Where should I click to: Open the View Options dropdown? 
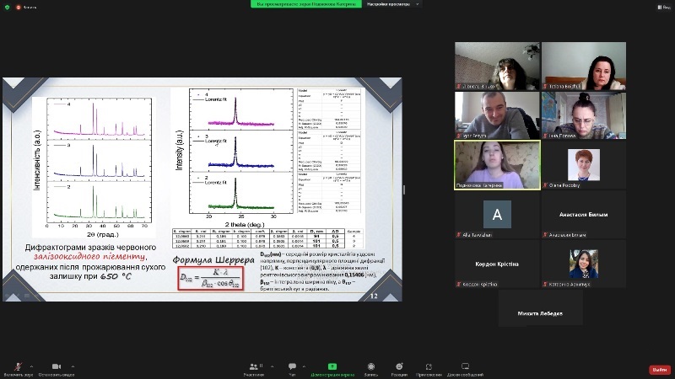tap(392, 4)
